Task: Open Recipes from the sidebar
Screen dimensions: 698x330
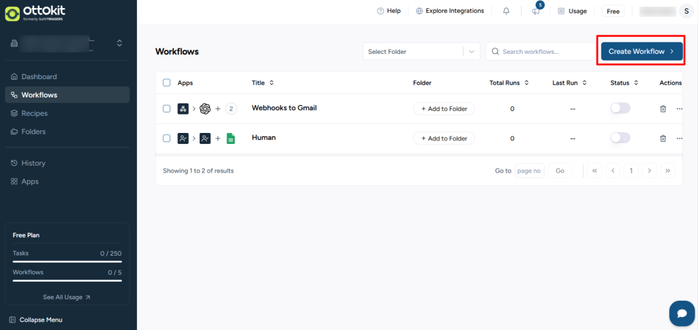Action: coord(34,113)
